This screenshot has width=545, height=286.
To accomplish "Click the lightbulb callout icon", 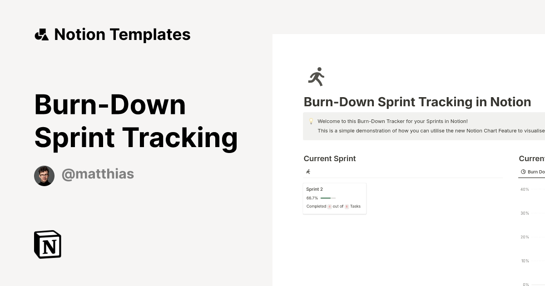I will pyautogui.click(x=311, y=122).
